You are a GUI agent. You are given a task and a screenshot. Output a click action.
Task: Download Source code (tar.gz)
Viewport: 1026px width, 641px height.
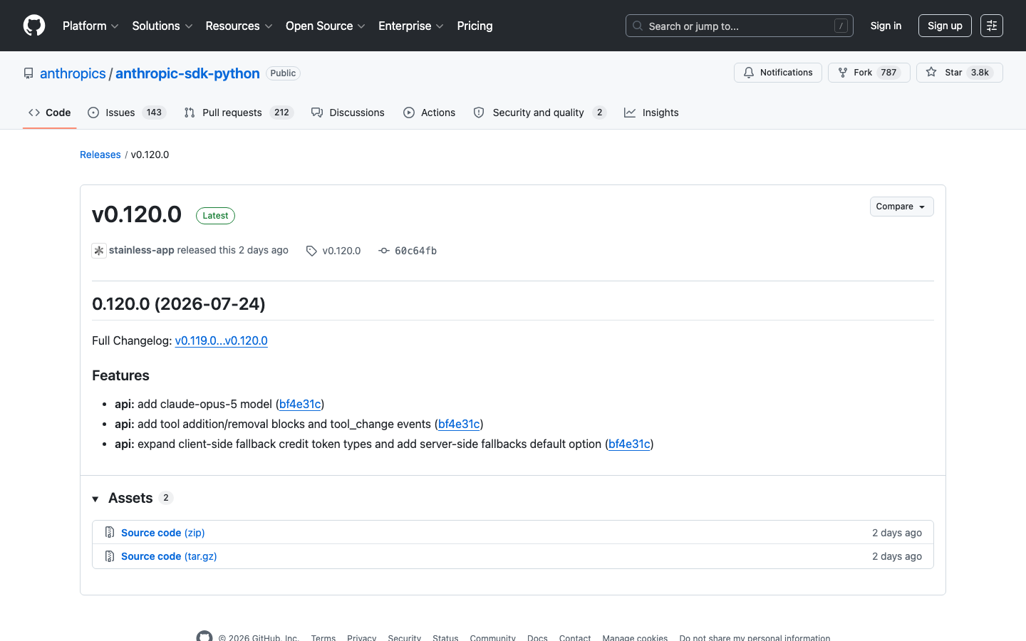click(169, 556)
